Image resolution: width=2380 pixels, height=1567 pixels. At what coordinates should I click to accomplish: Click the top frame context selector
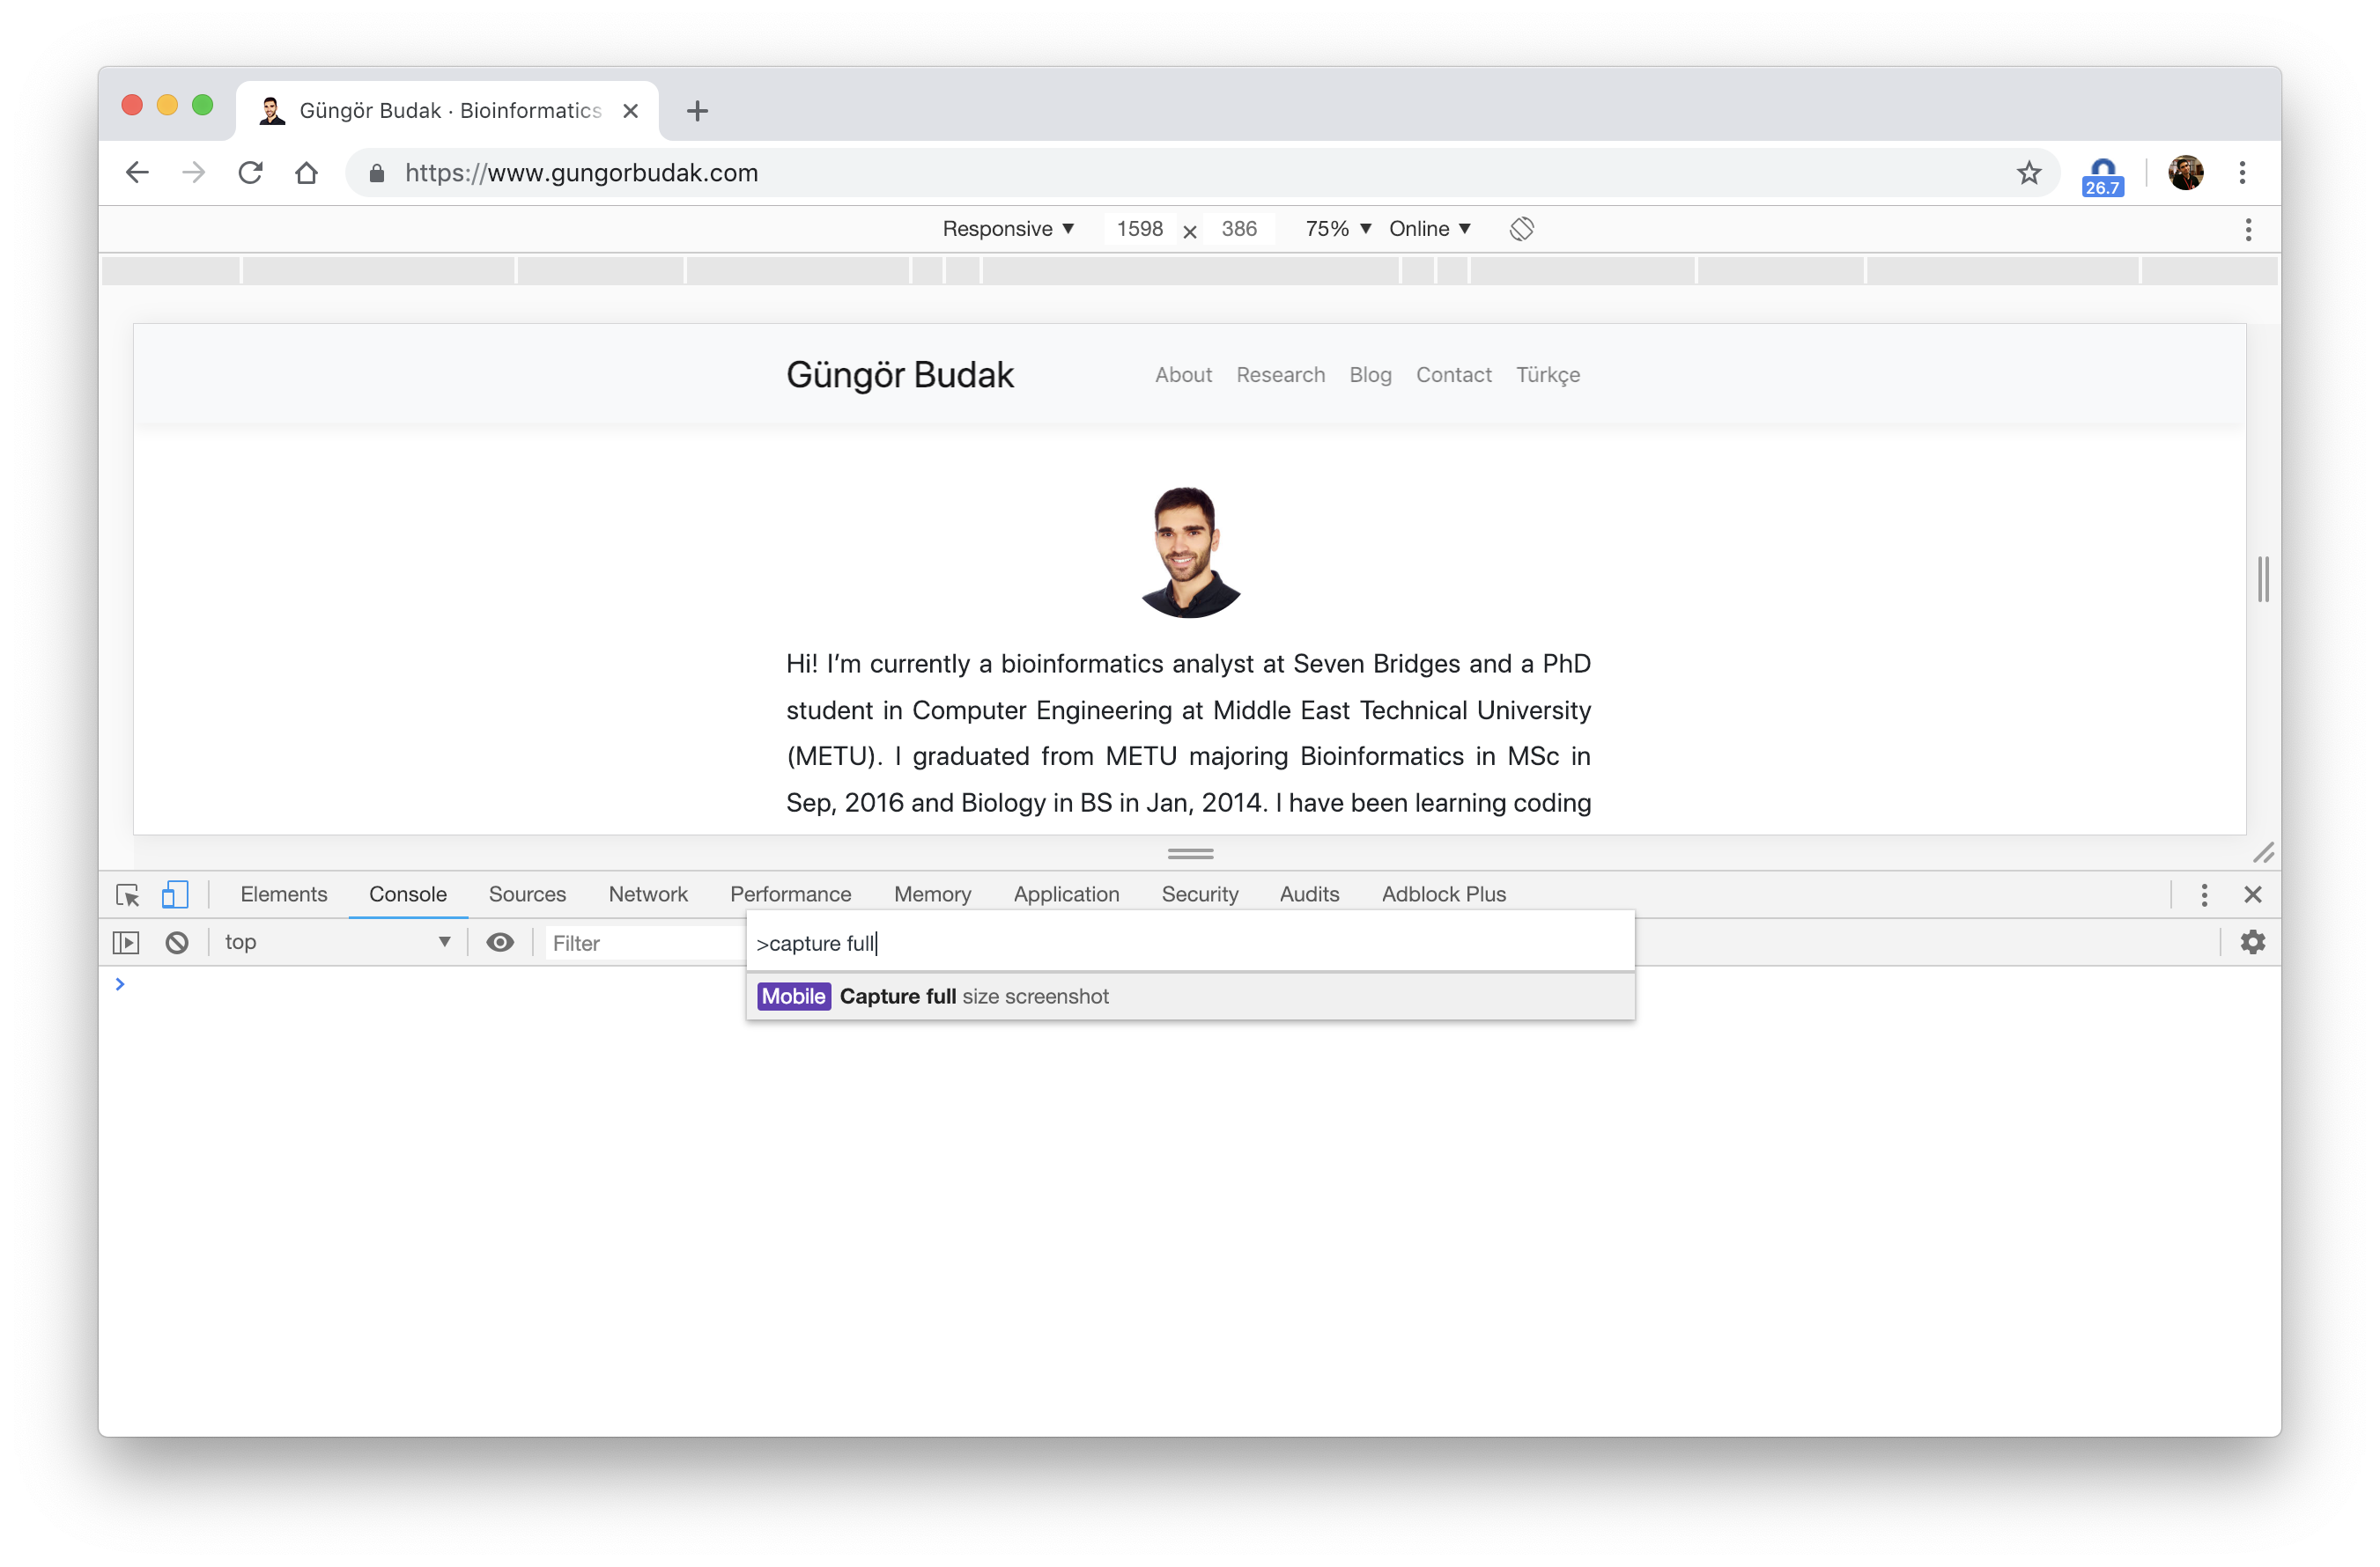(334, 943)
